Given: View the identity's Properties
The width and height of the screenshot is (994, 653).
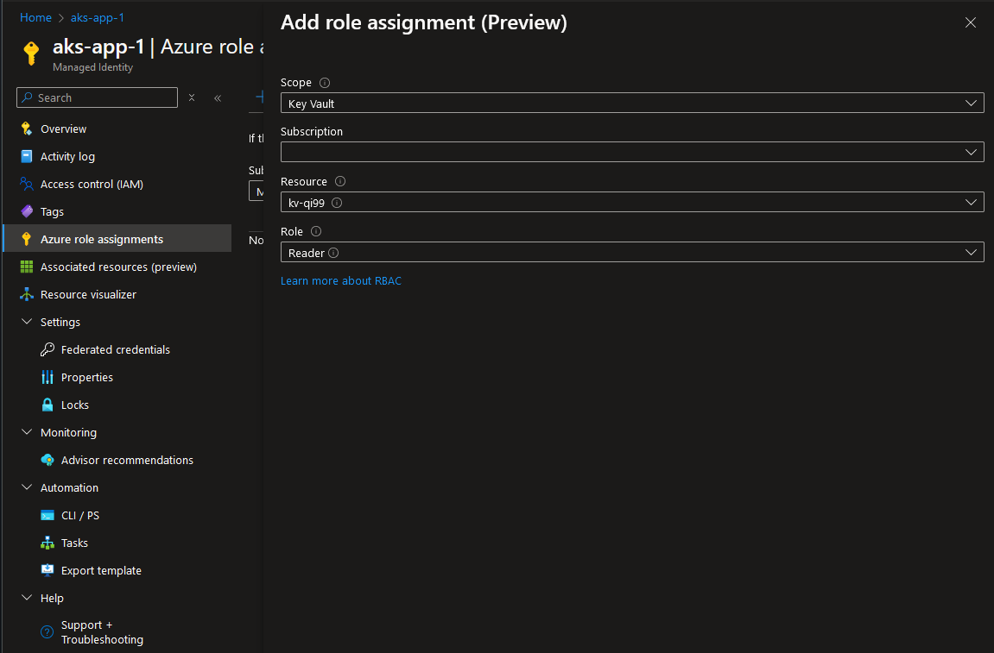Looking at the screenshot, I should (x=86, y=377).
